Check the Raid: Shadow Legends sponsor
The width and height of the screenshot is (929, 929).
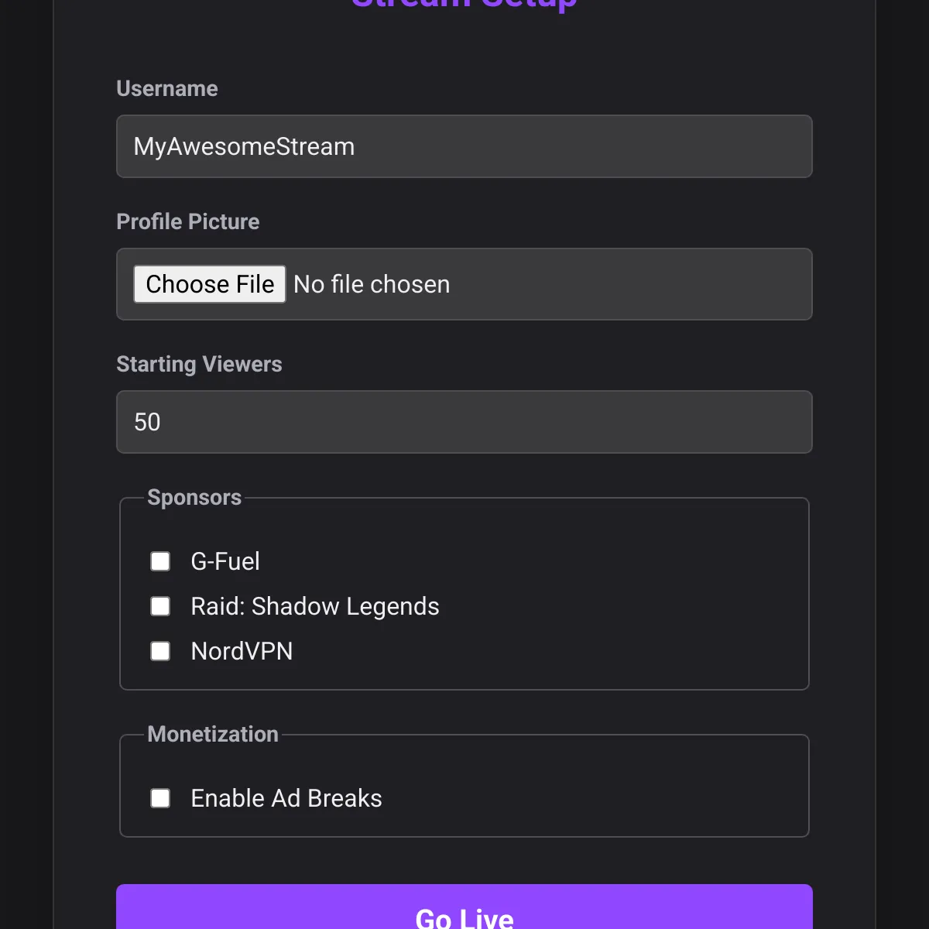click(160, 606)
